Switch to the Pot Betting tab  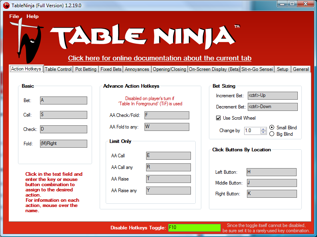86,69
